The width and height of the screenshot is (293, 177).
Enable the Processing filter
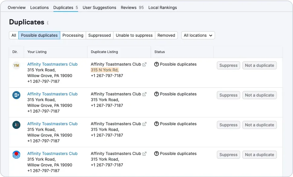click(x=73, y=35)
